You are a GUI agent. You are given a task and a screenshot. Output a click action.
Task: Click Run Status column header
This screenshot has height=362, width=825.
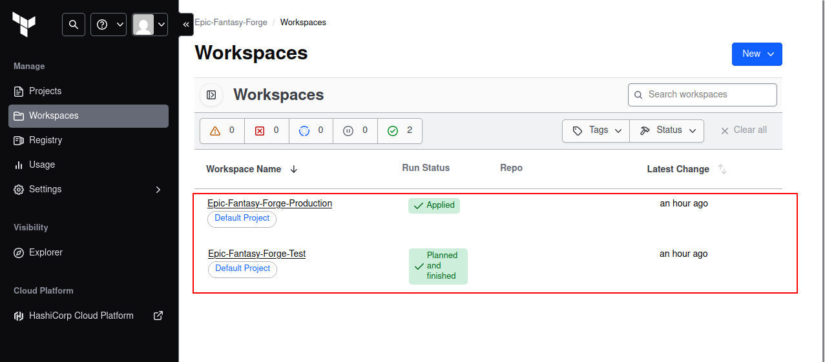(426, 168)
